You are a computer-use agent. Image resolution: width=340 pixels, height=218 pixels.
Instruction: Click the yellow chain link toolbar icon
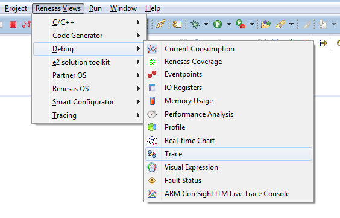click(161, 24)
